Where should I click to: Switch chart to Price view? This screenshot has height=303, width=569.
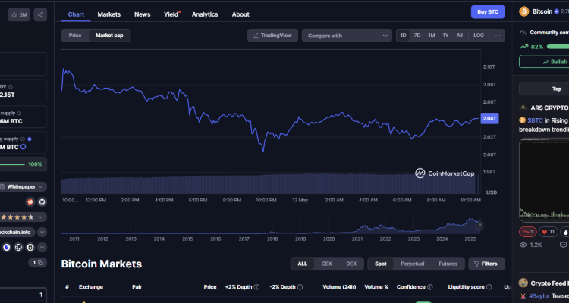click(75, 36)
